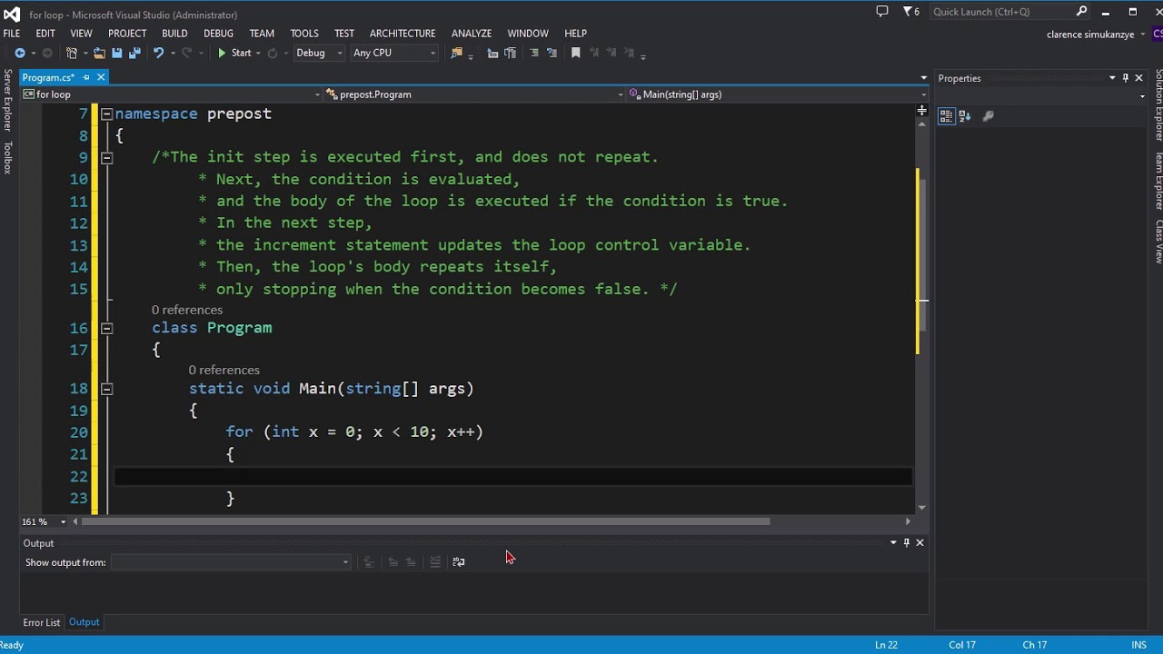
Task: Open the ARCHITECTURE menu
Action: point(403,33)
